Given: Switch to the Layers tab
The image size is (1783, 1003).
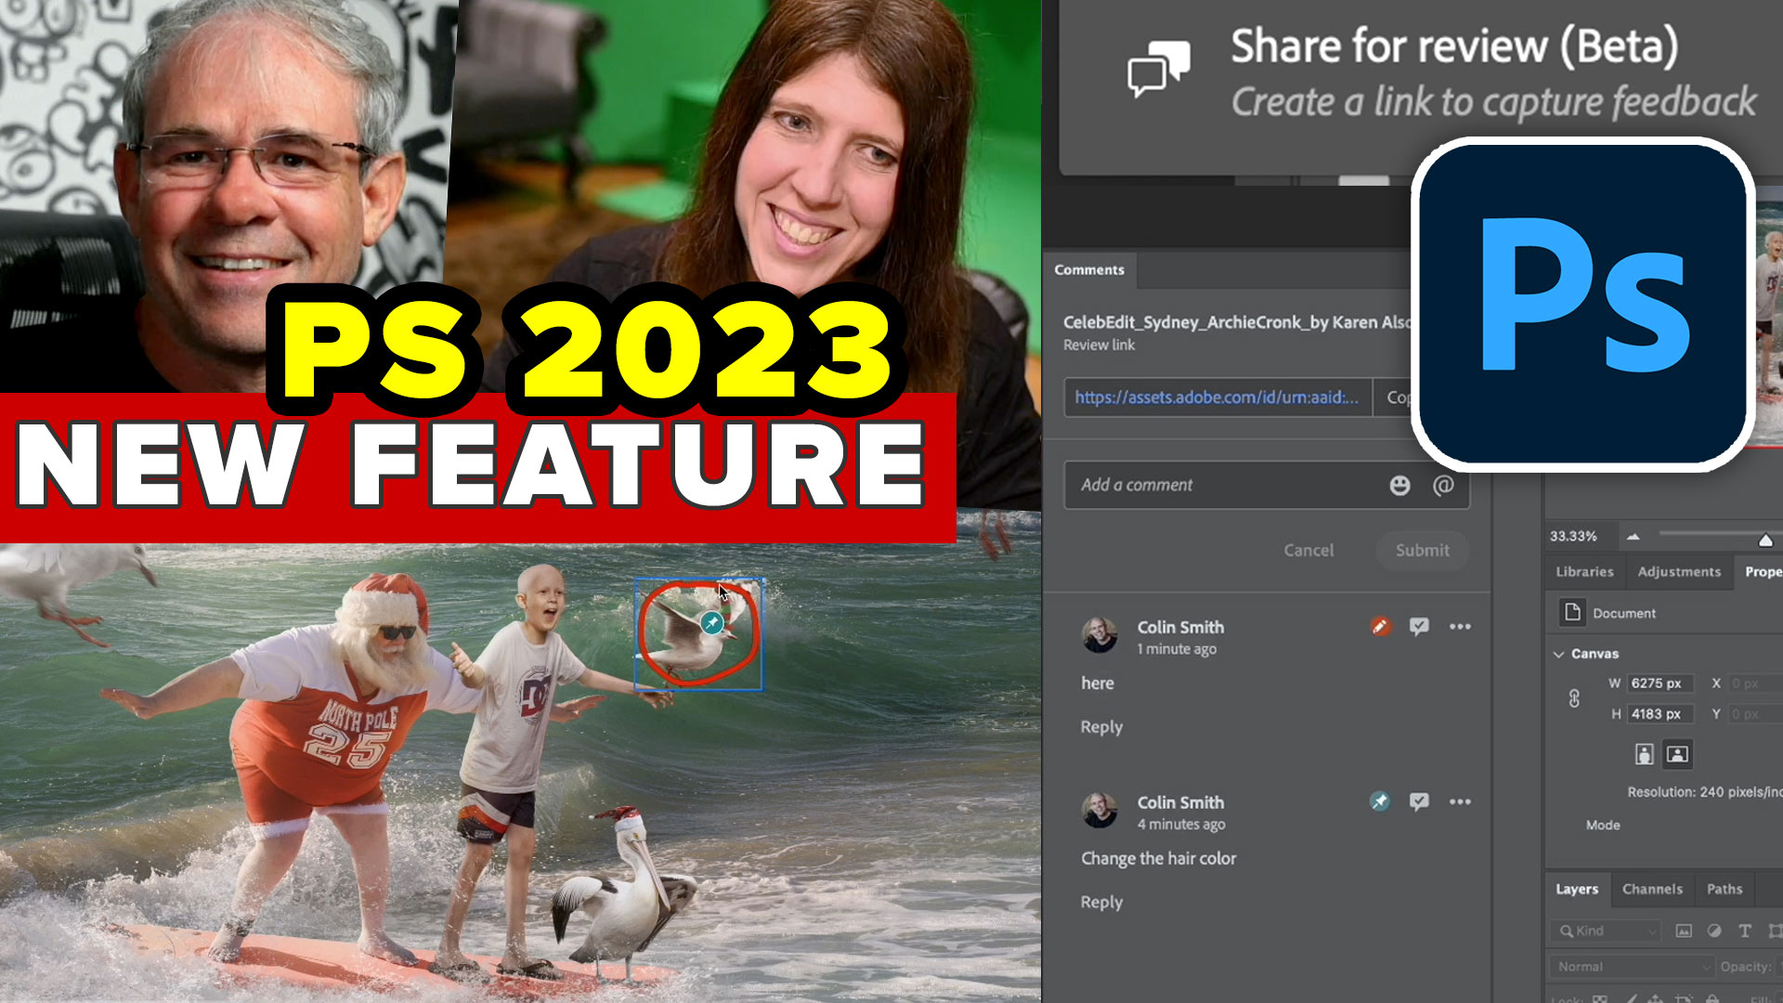Looking at the screenshot, I should point(1577,889).
